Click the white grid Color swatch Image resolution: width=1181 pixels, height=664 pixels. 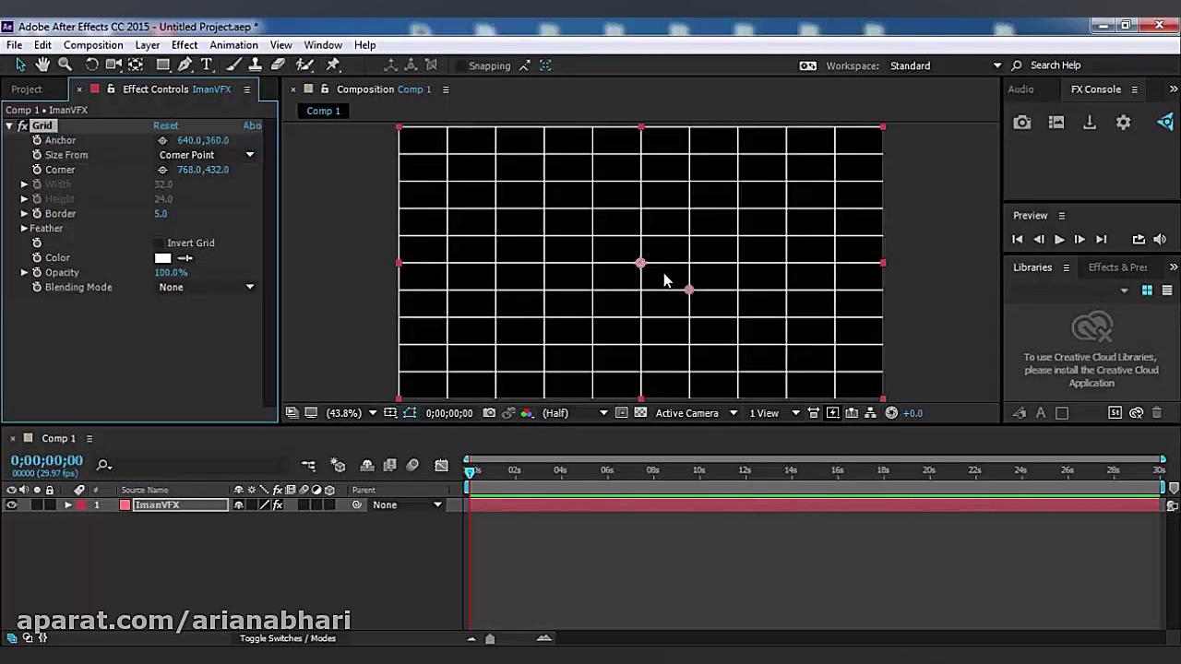(x=162, y=258)
